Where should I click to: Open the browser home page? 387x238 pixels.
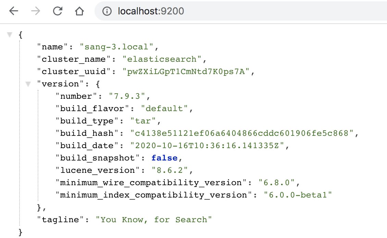pos(79,11)
